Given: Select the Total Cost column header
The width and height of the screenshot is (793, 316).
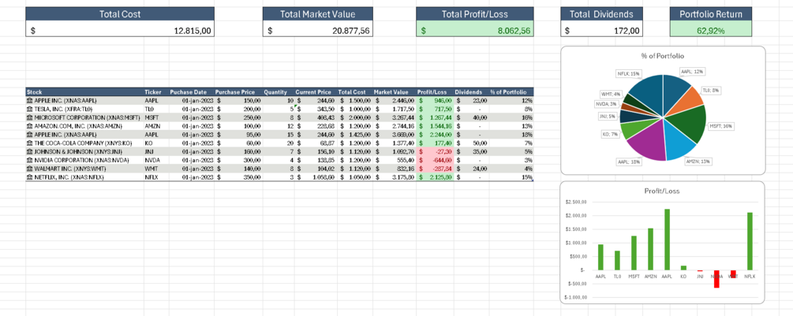Looking at the screenshot, I should coord(355,92).
